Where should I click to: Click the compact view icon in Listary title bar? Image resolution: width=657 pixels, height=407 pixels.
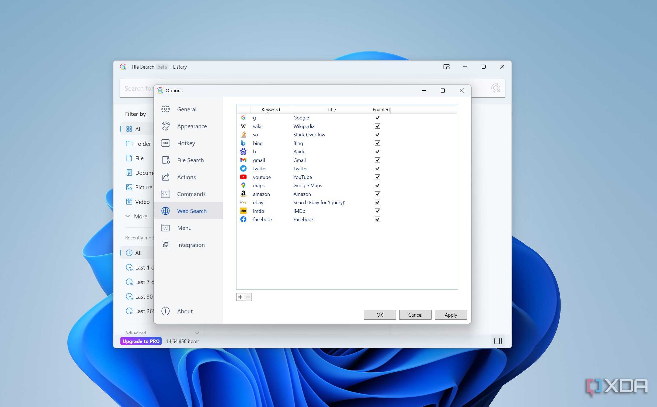(446, 67)
